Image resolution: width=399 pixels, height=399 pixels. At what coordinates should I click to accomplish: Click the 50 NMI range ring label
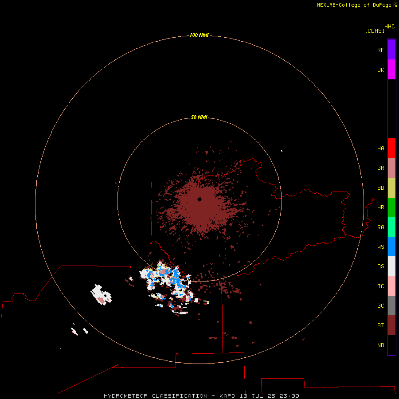click(199, 117)
